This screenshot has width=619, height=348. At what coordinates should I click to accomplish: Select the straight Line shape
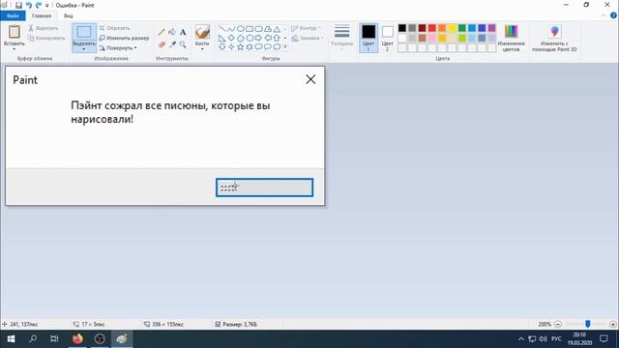(222, 29)
